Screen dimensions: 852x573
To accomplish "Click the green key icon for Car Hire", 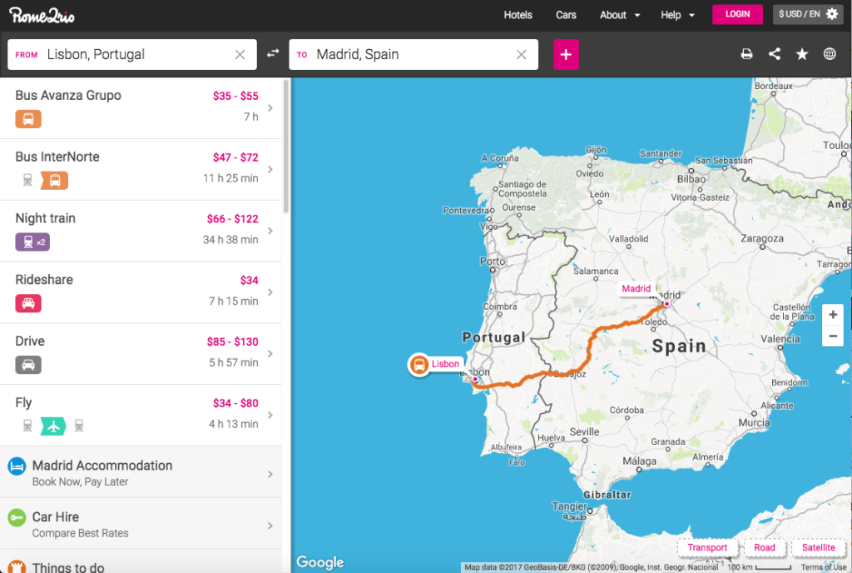I will pyautogui.click(x=17, y=517).
